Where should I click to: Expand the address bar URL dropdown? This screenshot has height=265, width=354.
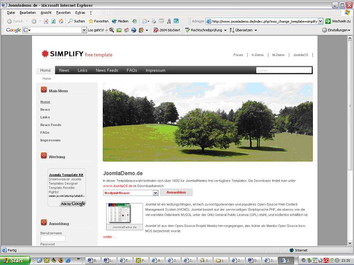tap(320, 21)
